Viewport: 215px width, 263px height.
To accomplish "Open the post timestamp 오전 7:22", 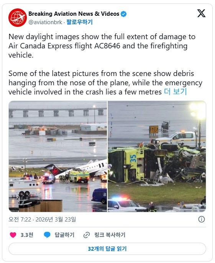I will 20,219.
